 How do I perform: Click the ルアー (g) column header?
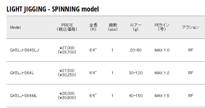pyautogui.click(x=136, y=27)
